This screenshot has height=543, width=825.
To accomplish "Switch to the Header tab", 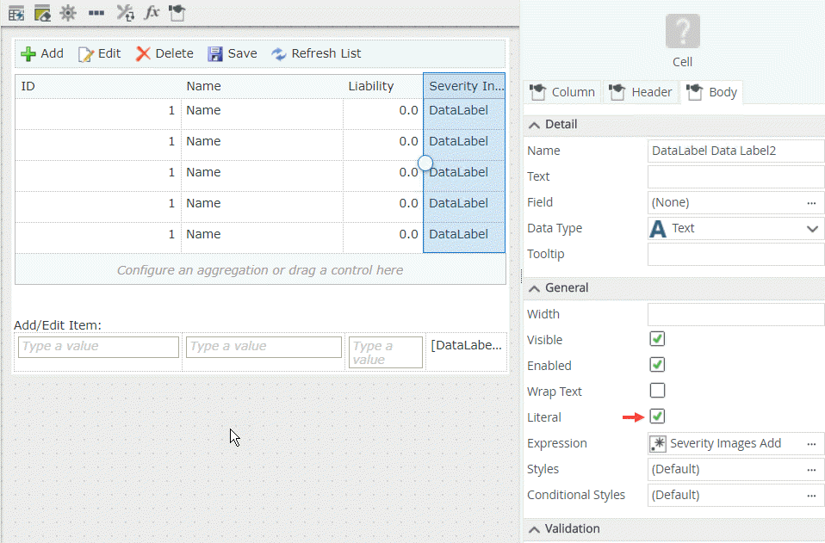I will tap(641, 92).
